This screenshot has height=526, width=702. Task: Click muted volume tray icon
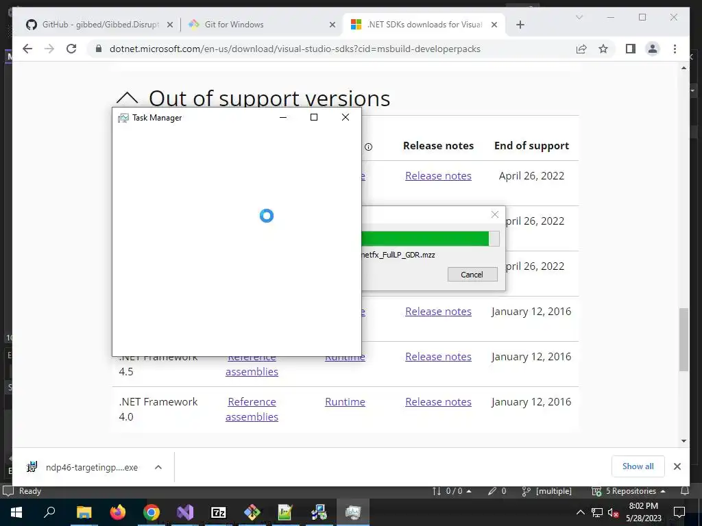click(x=614, y=512)
